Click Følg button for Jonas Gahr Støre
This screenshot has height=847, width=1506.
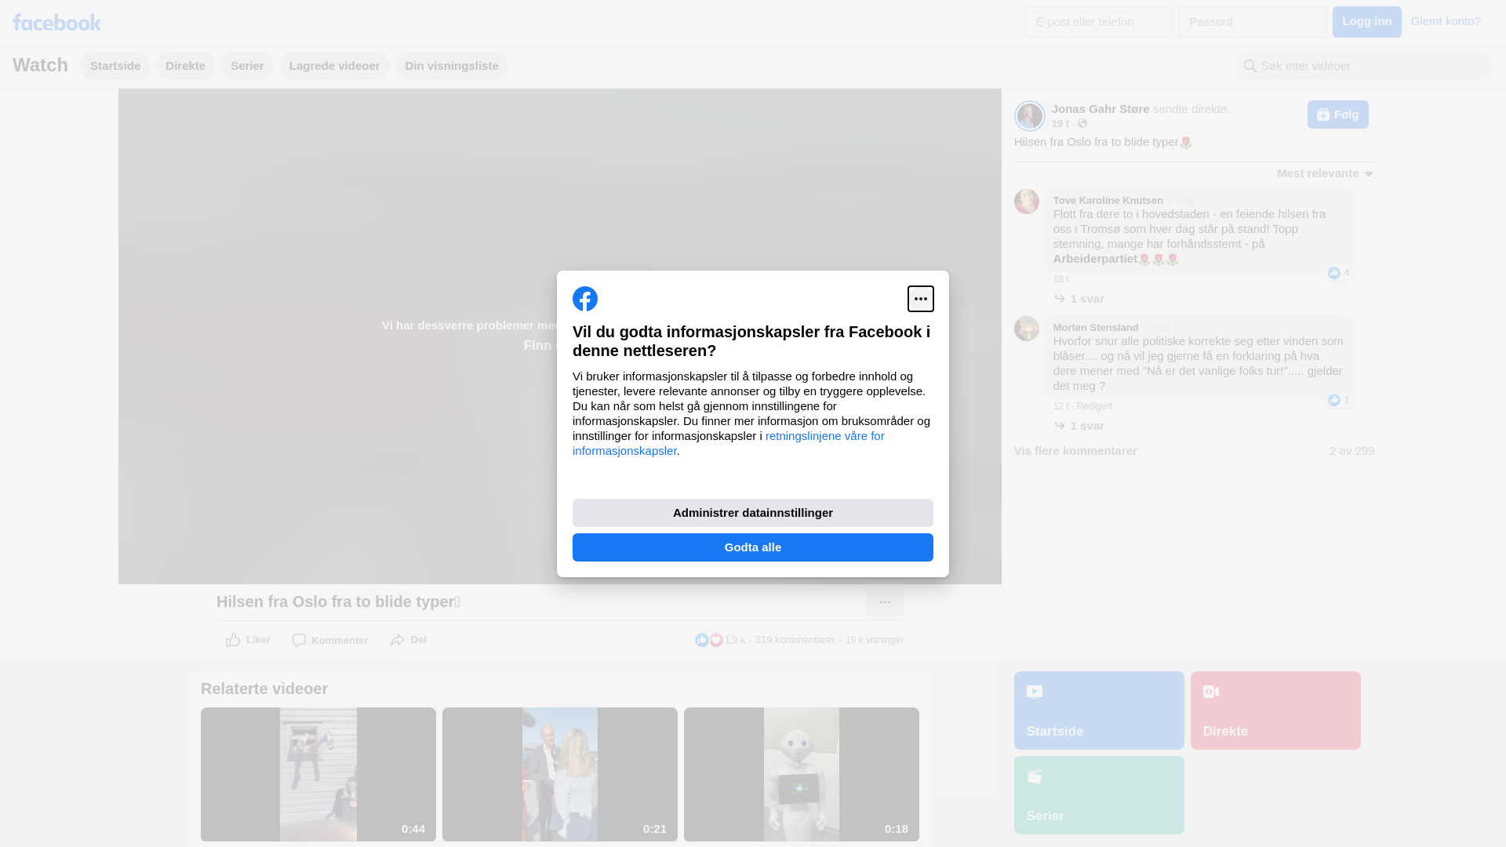pyautogui.click(x=1337, y=115)
